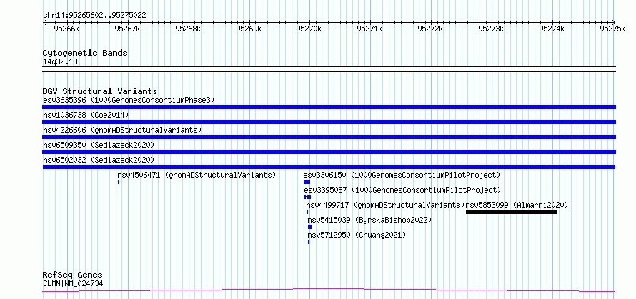Open esv3395087 1000Genomes pilot variant label
The image size is (636, 299).
(403, 190)
